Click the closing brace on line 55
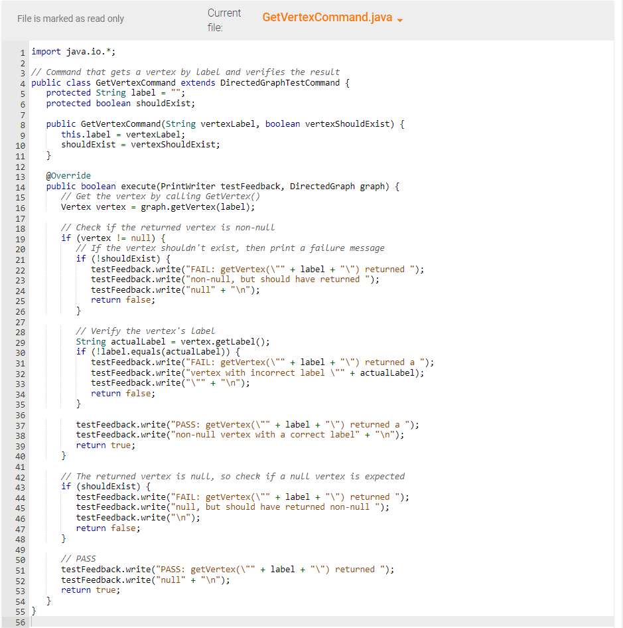Image resolution: width=623 pixels, height=628 pixels. pyautogui.click(x=33, y=610)
